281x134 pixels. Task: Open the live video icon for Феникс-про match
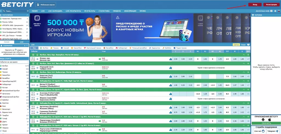[100, 59]
